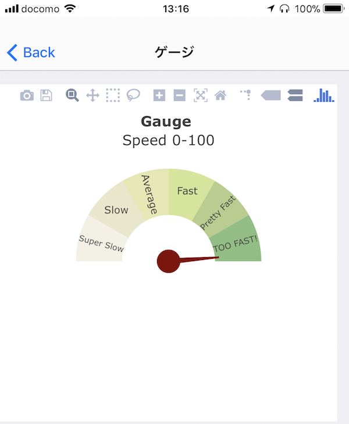Enable compare data on hover
The height and width of the screenshot is (424, 349).
(295, 95)
